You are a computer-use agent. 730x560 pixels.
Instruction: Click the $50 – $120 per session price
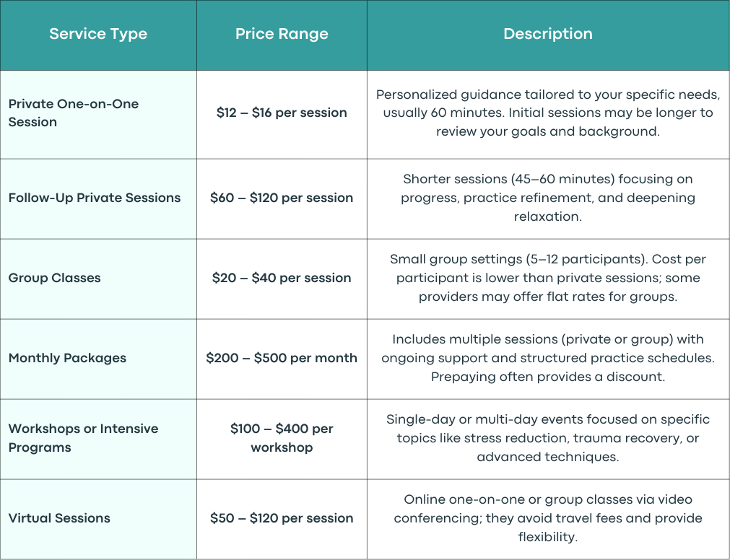coord(282,517)
